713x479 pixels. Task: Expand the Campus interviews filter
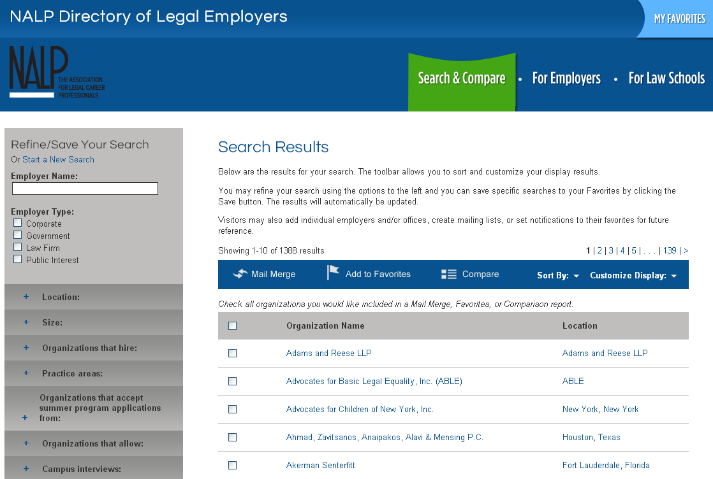[x=94, y=468]
